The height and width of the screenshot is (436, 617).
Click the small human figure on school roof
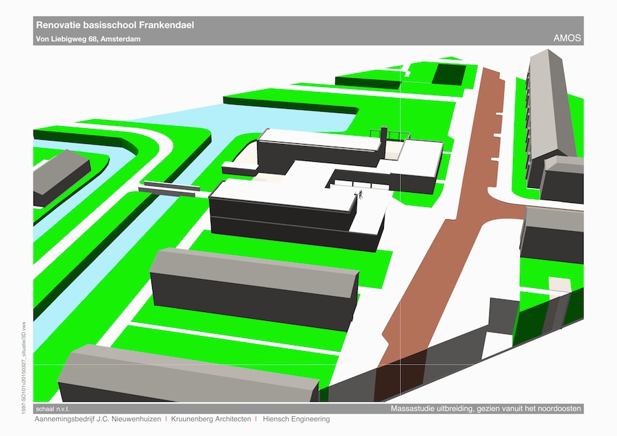click(359, 196)
